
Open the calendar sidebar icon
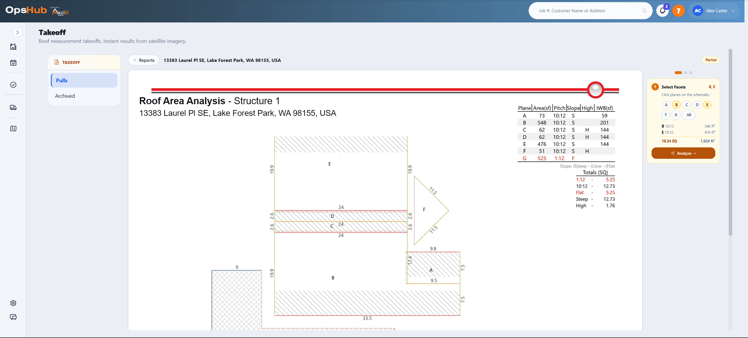[x=13, y=62]
